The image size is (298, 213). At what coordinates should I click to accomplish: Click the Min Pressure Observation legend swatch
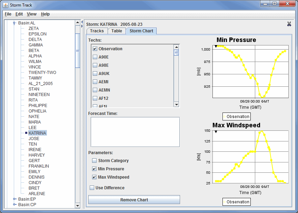click(x=225, y=117)
